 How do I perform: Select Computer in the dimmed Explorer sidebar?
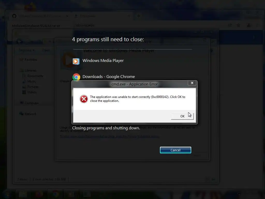click(31, 103)
